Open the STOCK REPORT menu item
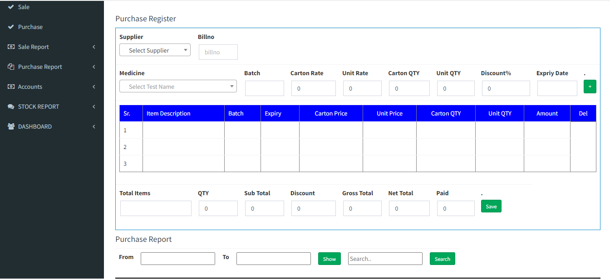The image size is (610, 279). [39, 107]
